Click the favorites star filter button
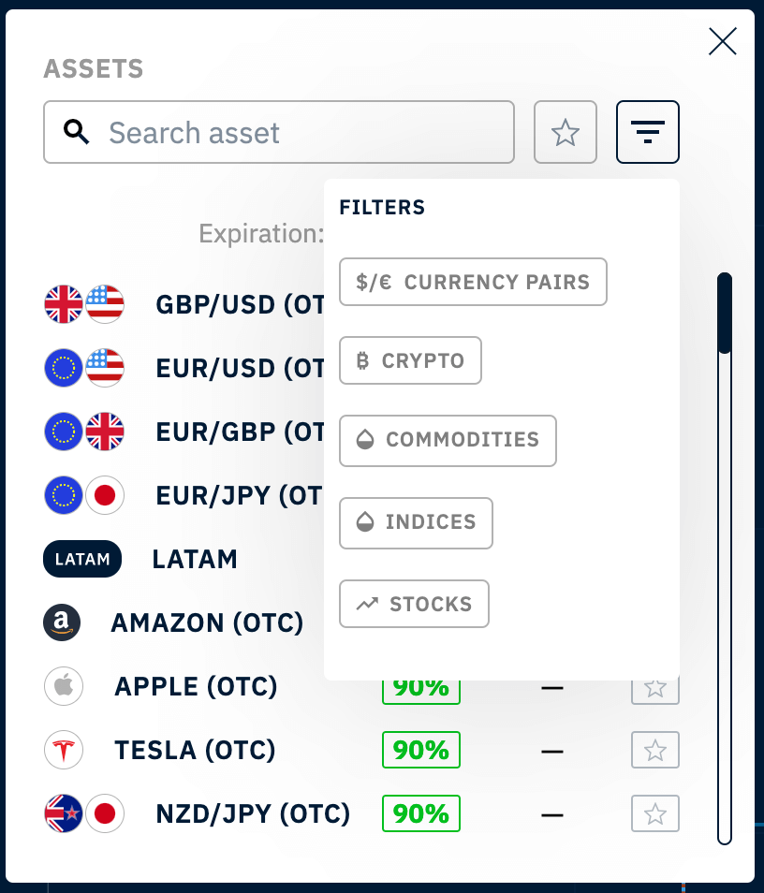The image size is (764, 893). pos(565,133)
